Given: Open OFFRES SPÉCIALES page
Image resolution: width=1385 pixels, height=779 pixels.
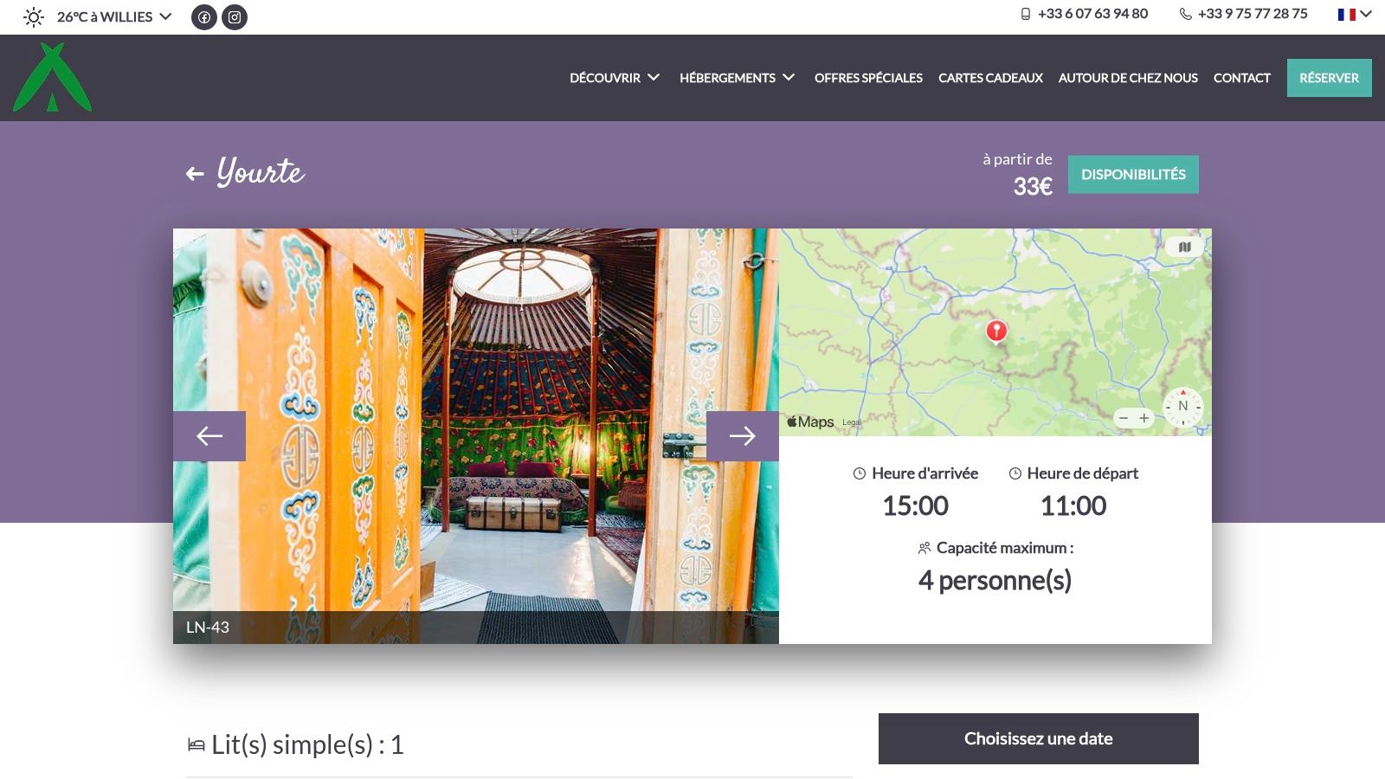Looking at the screenshot, I should click(868, 78).
